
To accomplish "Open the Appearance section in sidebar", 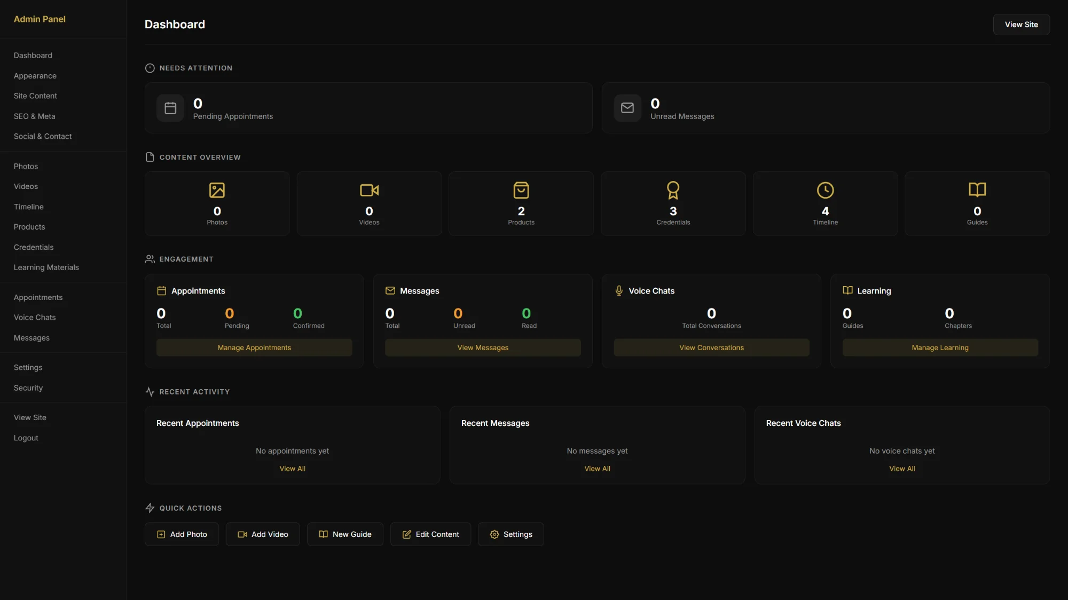I will click(x=35, y=75).
